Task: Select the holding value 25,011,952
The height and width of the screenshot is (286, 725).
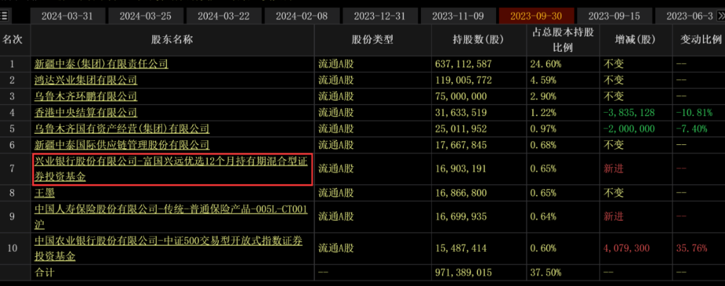Action: (x=461, y=129)
